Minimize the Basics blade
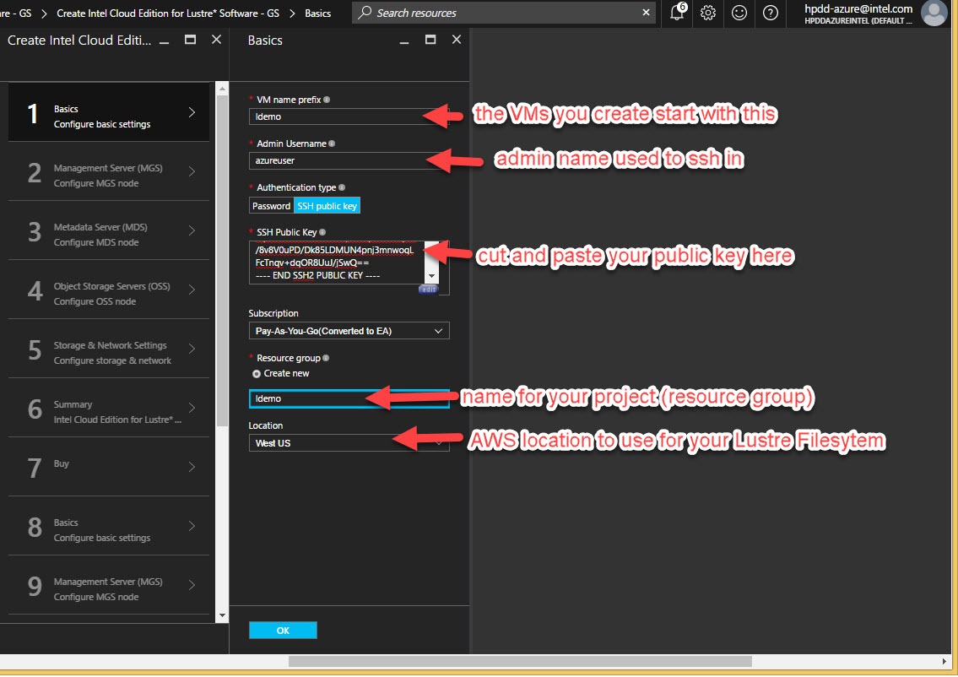 (x=403, y=41)
